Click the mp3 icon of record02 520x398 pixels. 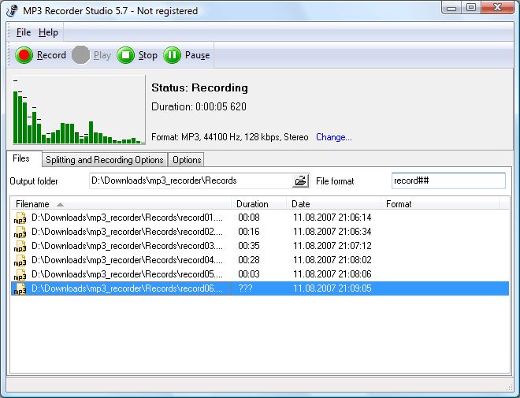coord(20,232)
